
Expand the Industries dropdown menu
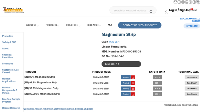point(73,25)
